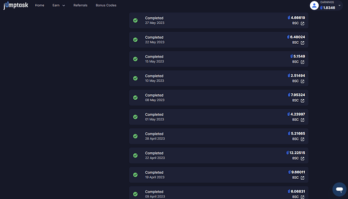Screen dimensions: 348x199
Task: Open external link icon for 15 May 2023 payout
Action: pyautogui.click(x=302, y=62)
